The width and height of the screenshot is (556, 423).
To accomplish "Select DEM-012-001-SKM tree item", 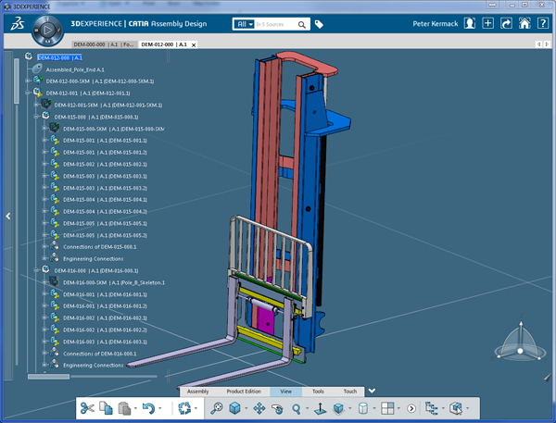I will click(108, 106).
